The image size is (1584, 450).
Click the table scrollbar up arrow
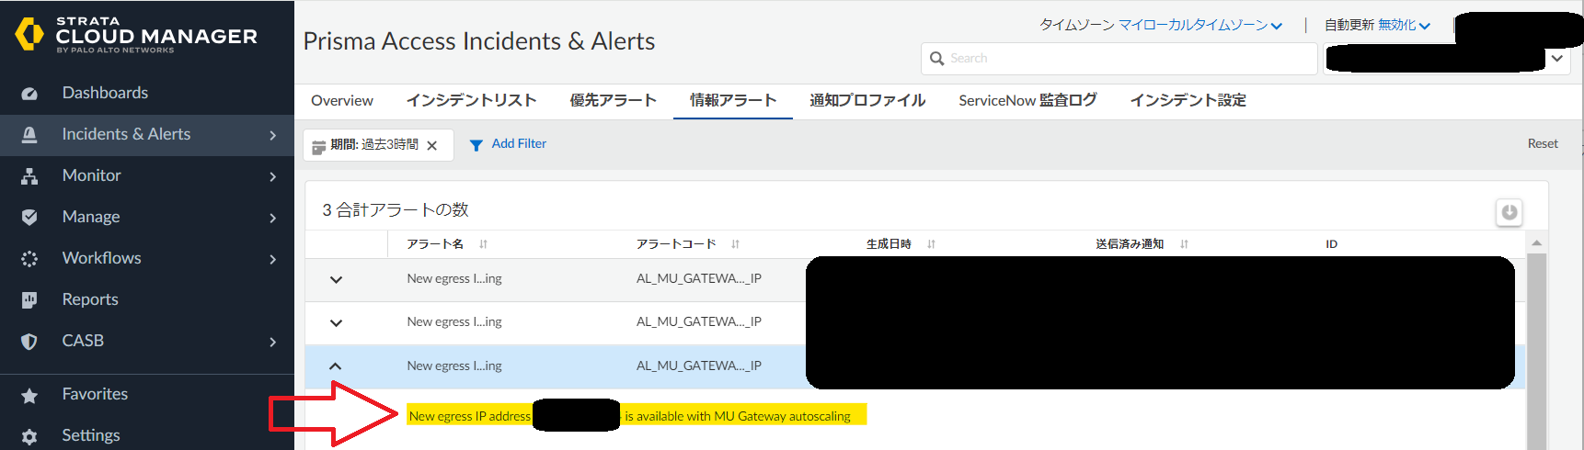point(1536,243)
